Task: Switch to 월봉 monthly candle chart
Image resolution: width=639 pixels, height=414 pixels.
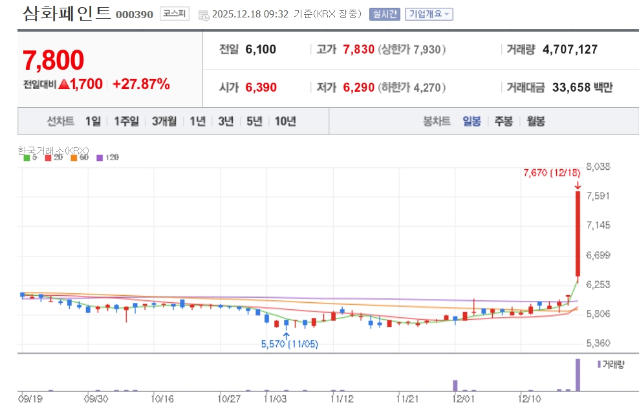Action: click(536, 121)
